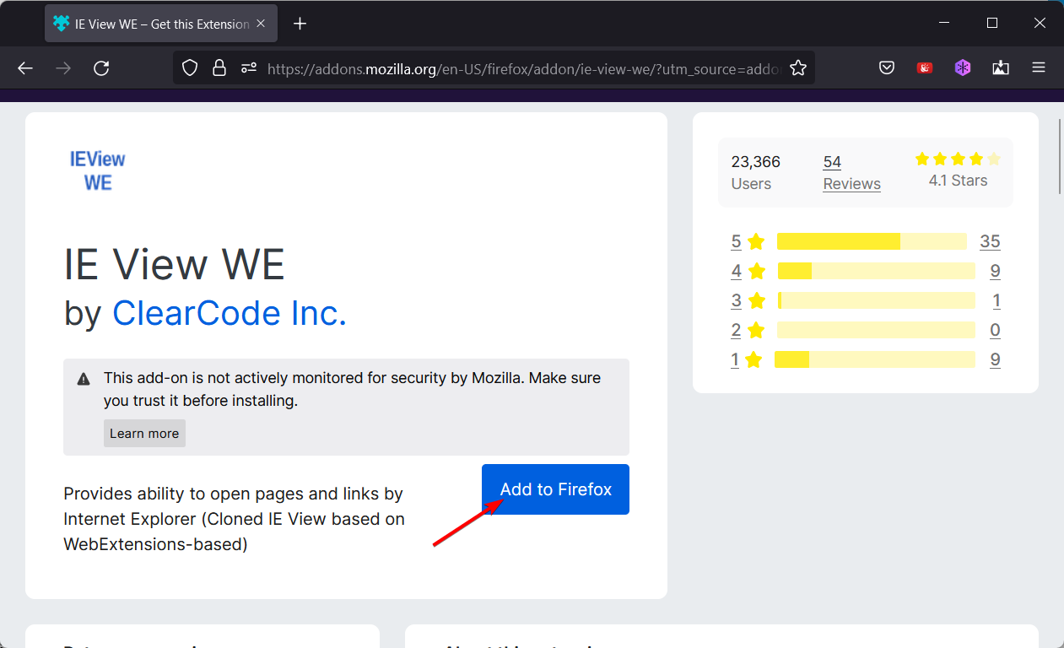Open the Pocket save icon
This screenshot has width=1064, height=648.
887,68
